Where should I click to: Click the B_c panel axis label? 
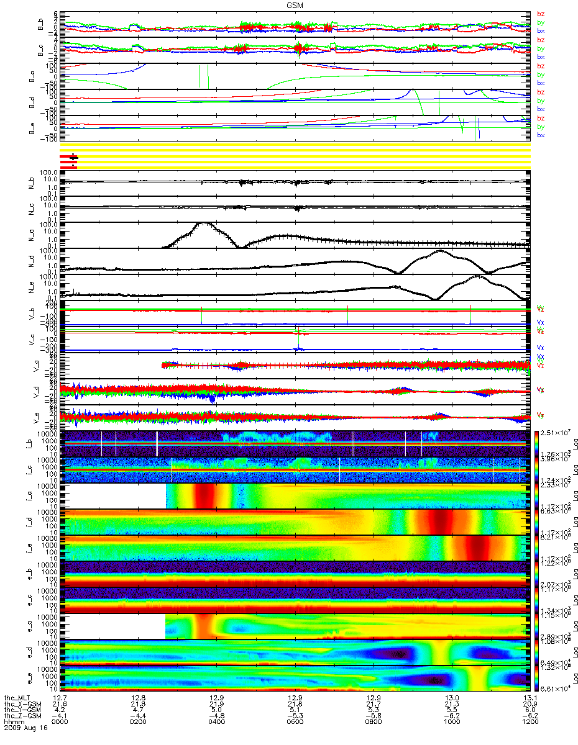40,50
